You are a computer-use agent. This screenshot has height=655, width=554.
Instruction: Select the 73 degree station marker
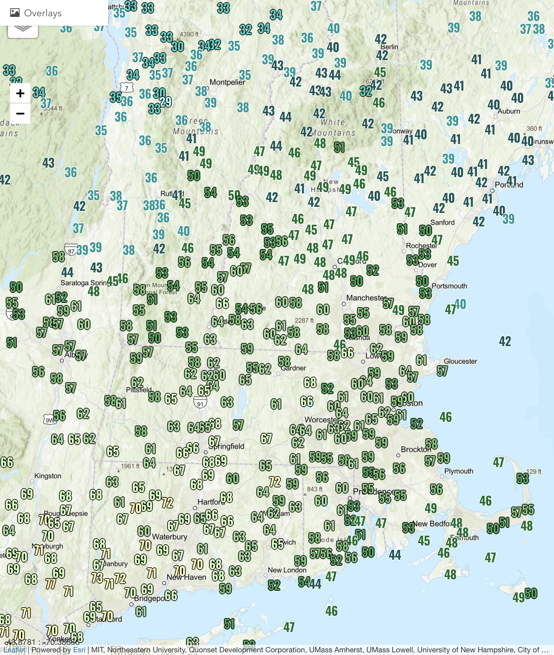pos(97,578)
